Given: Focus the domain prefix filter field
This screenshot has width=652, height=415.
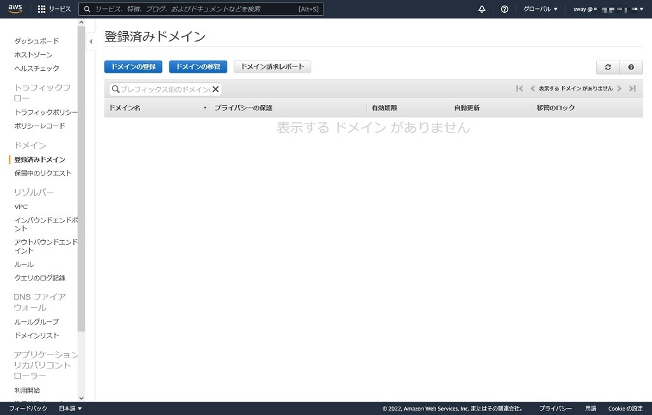Looking at the screenshot, I should (165, 89).
